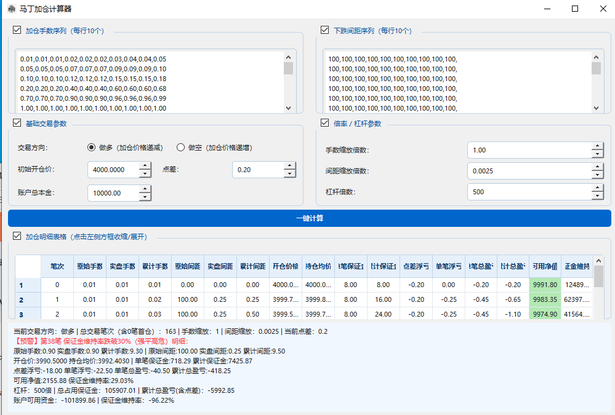The height and width of the screenshot is (415, 615).
Task: Focus the 初始开仓价 field showing 4000.0000
Action: pyautogui.click(x=114, y=170)
